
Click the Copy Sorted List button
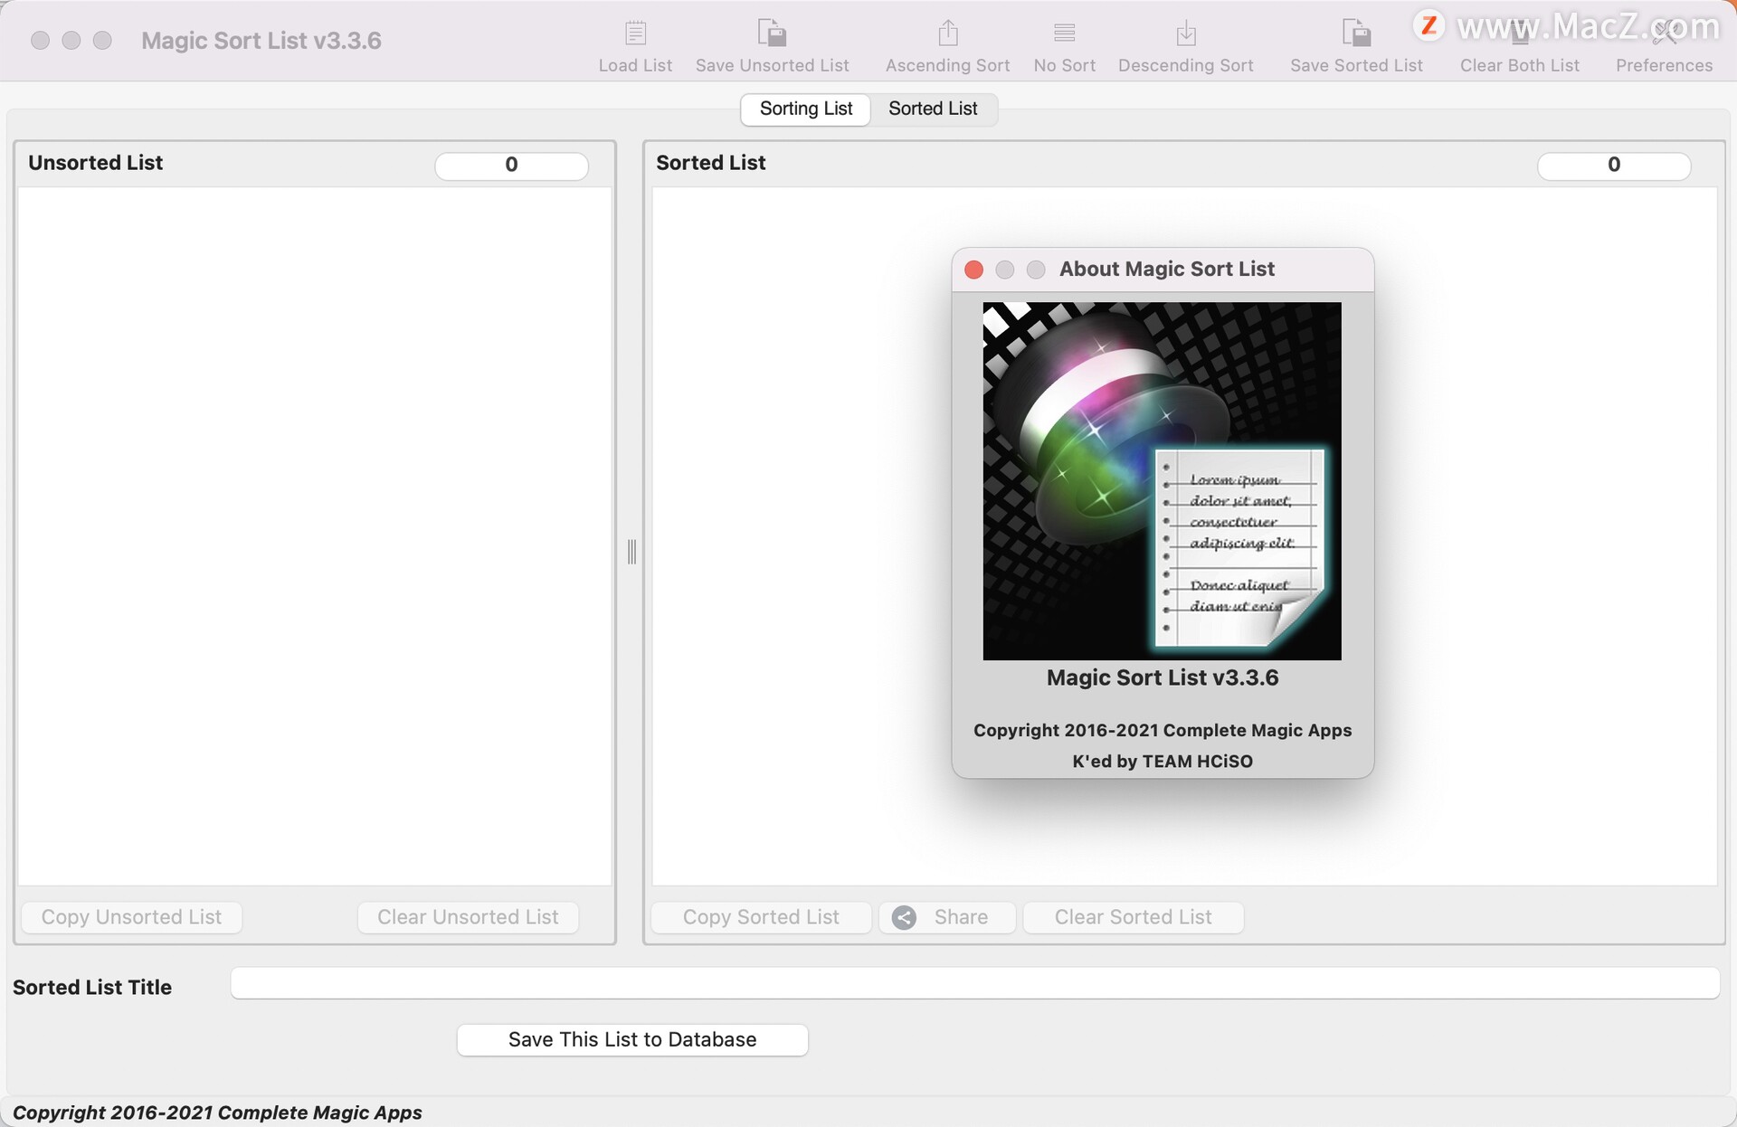pyautogui.click(x=761, y=915)
